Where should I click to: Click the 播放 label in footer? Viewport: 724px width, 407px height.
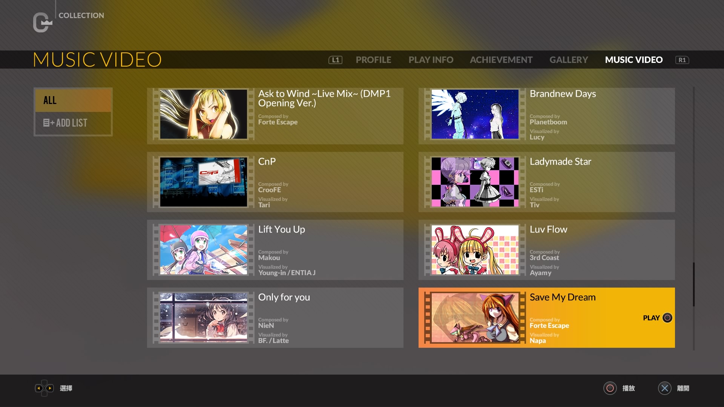pos(629,388)
